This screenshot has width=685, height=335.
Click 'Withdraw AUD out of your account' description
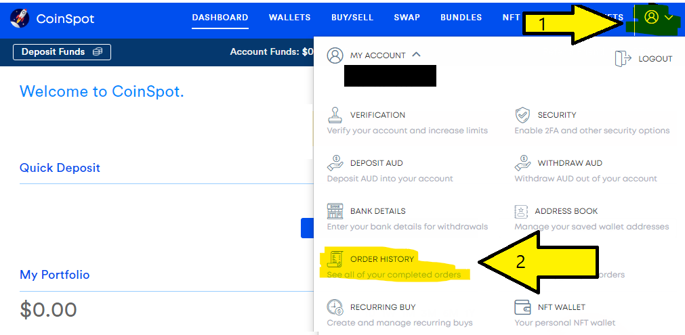586,179
